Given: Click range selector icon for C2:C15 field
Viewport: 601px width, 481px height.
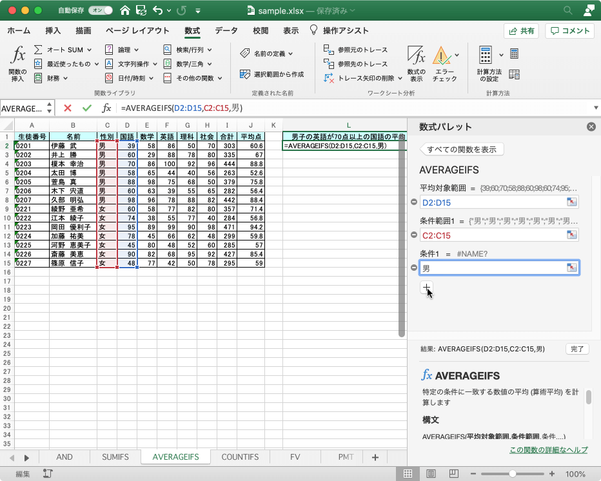Looking at the screenshot, I should click(571, 235).
